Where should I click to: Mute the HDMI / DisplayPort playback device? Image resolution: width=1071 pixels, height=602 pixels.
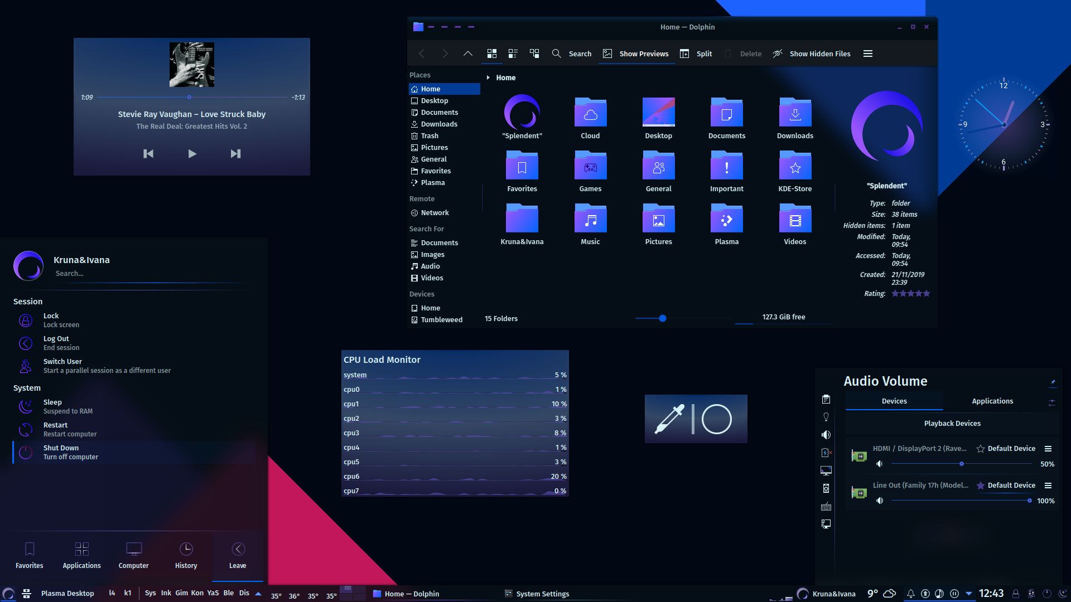880,463
